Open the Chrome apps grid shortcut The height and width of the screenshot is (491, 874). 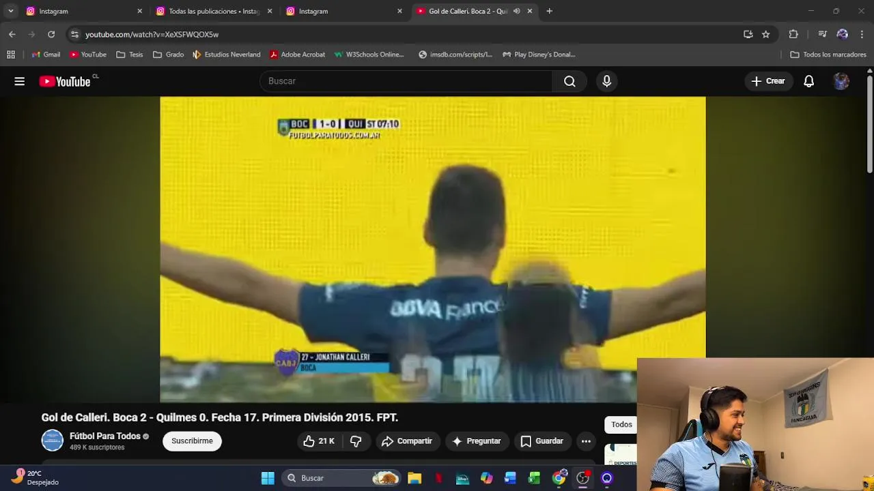[11, 55]
